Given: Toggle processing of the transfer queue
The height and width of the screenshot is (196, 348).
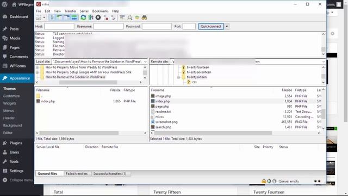Looking at the screenshot, I should coord(91,17).
